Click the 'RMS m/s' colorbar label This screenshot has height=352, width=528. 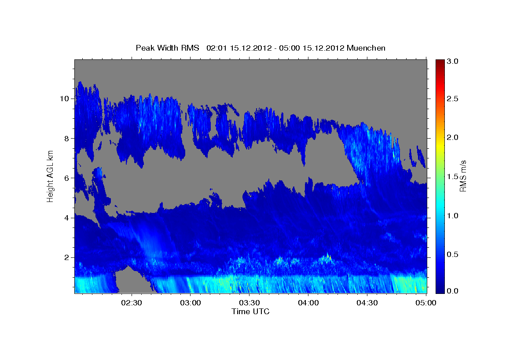coord(463,176)
